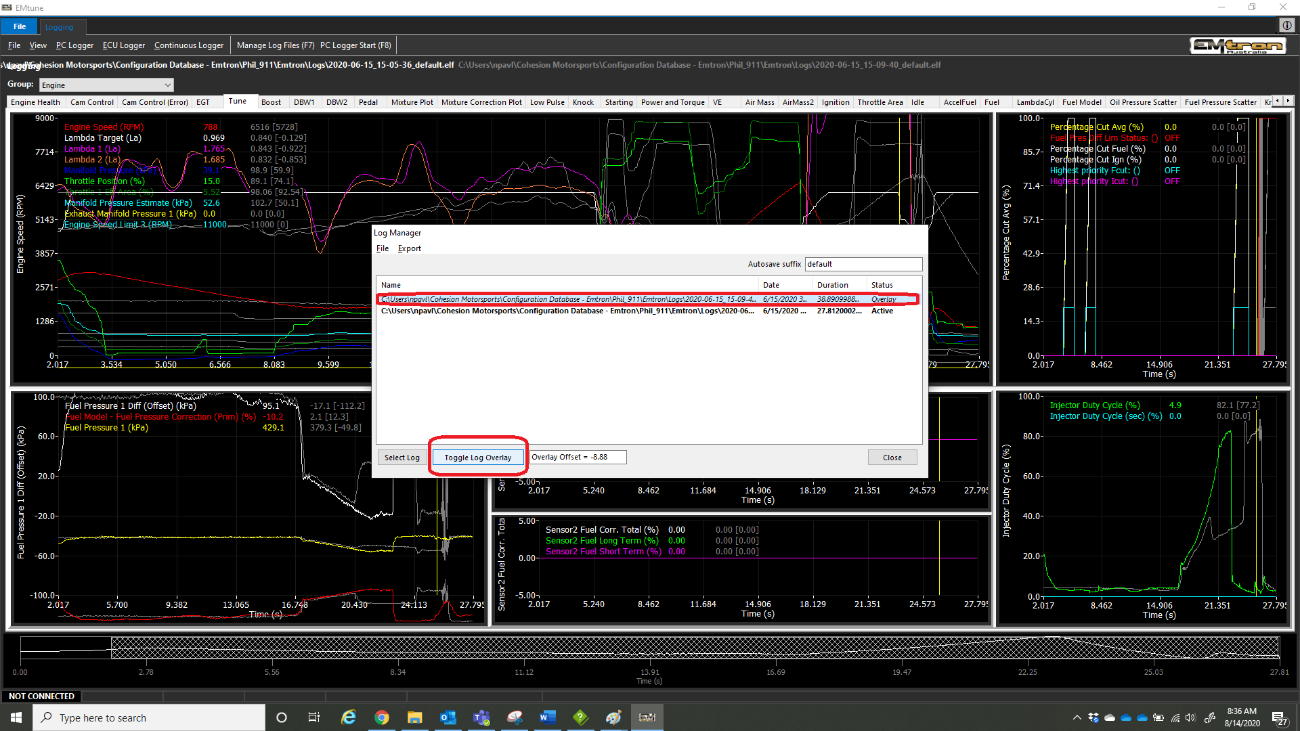Switch to the Cam Control tab
The height and width of the screenshot is (731, 1300).
(x=92, y=102)
